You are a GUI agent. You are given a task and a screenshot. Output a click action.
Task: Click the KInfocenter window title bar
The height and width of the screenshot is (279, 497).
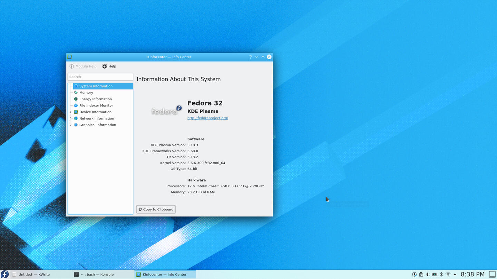(x=169, y=57)
